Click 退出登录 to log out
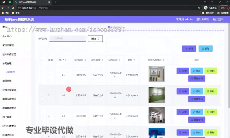 218,19
